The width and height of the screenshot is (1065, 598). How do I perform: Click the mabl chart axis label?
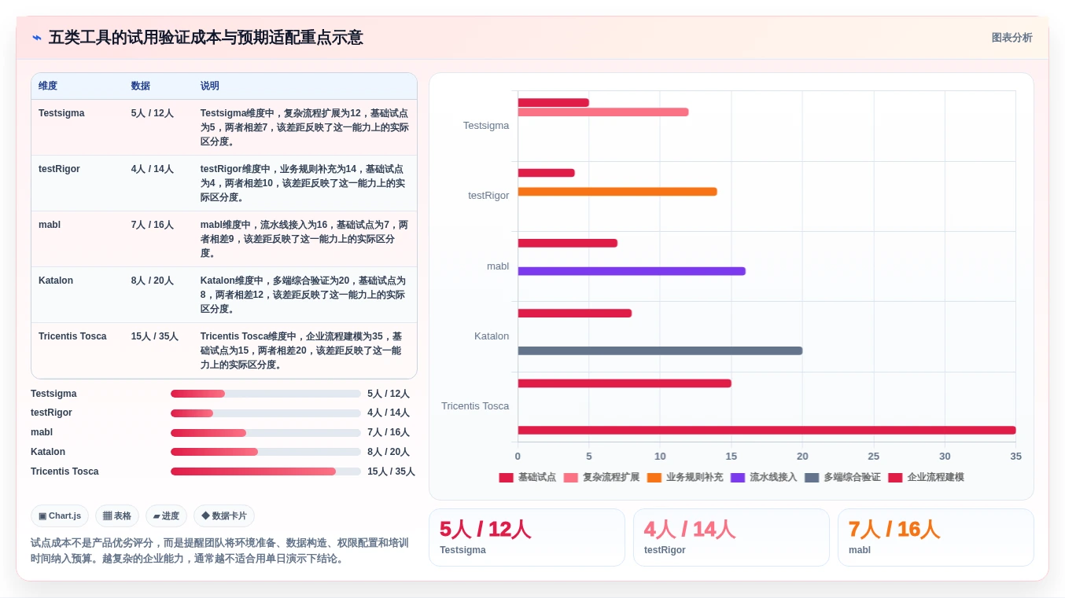(498, 266)
